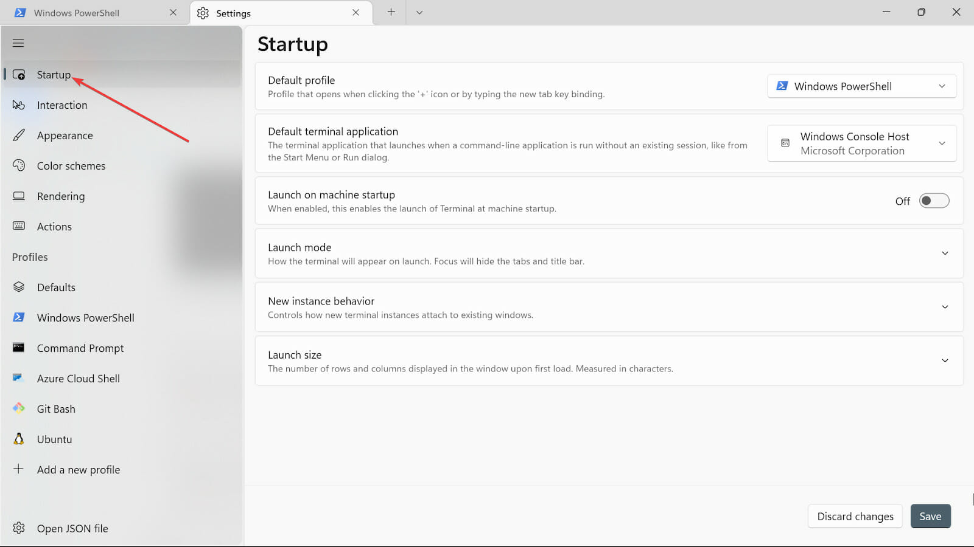The width and height of the screenshot is (974, 547).
Task: Open the Git Bash profile settings
Action: coord(122,409)
